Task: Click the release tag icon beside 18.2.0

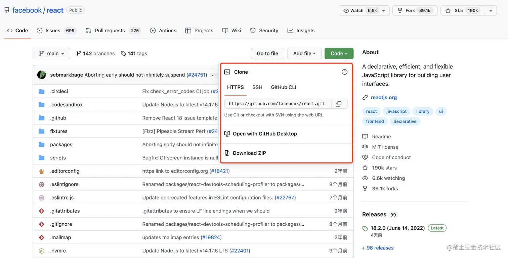Action: (365, 228)
